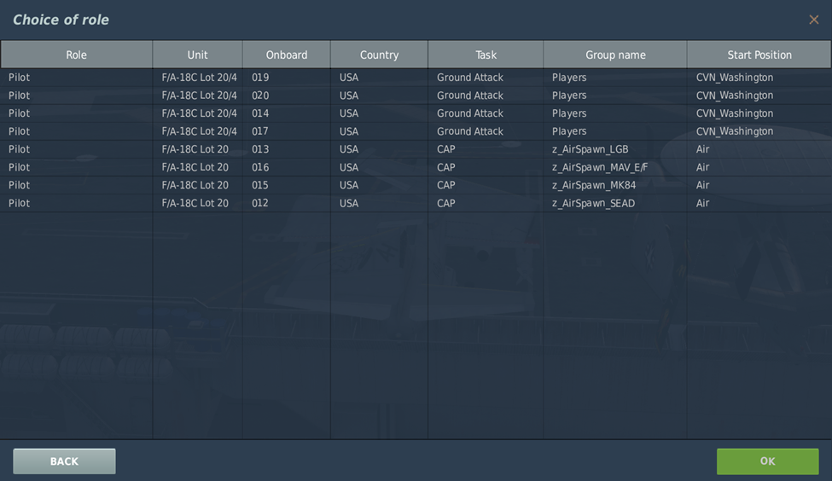
Task: Select Pilot role in z_AirSpawn_LGB row
Action: click(19, 149)
